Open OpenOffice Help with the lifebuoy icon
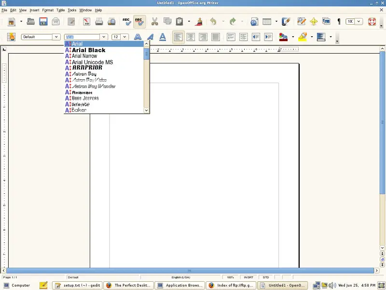The width and height of the screenshot is (386, 290). 372,22
